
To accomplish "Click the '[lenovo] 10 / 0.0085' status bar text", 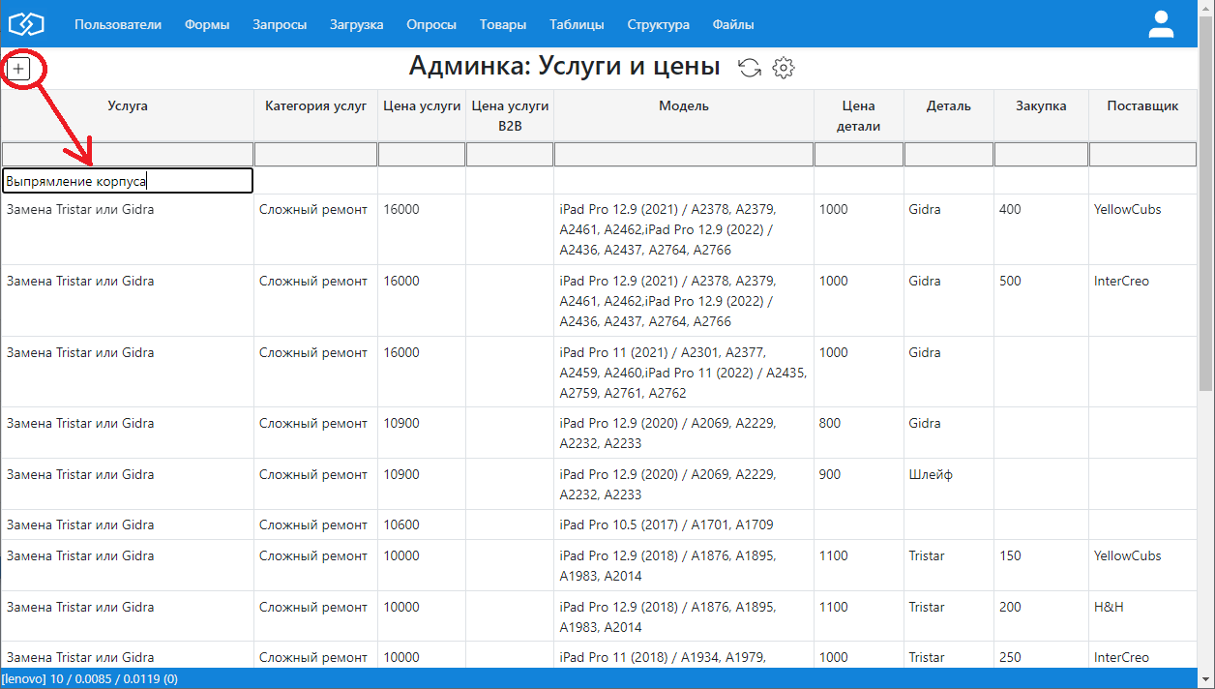I will pos(90,679).
